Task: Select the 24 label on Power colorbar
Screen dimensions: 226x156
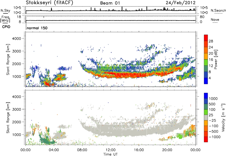Action: pos(211,47)
